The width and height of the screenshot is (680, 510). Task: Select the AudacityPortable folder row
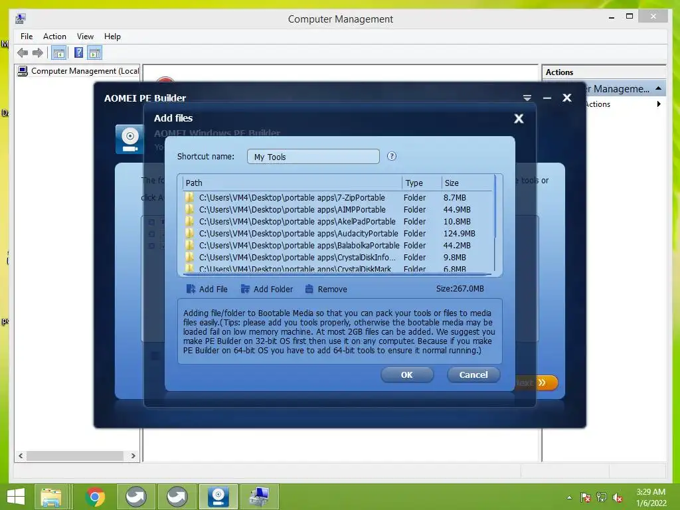(x=337, y=233)
